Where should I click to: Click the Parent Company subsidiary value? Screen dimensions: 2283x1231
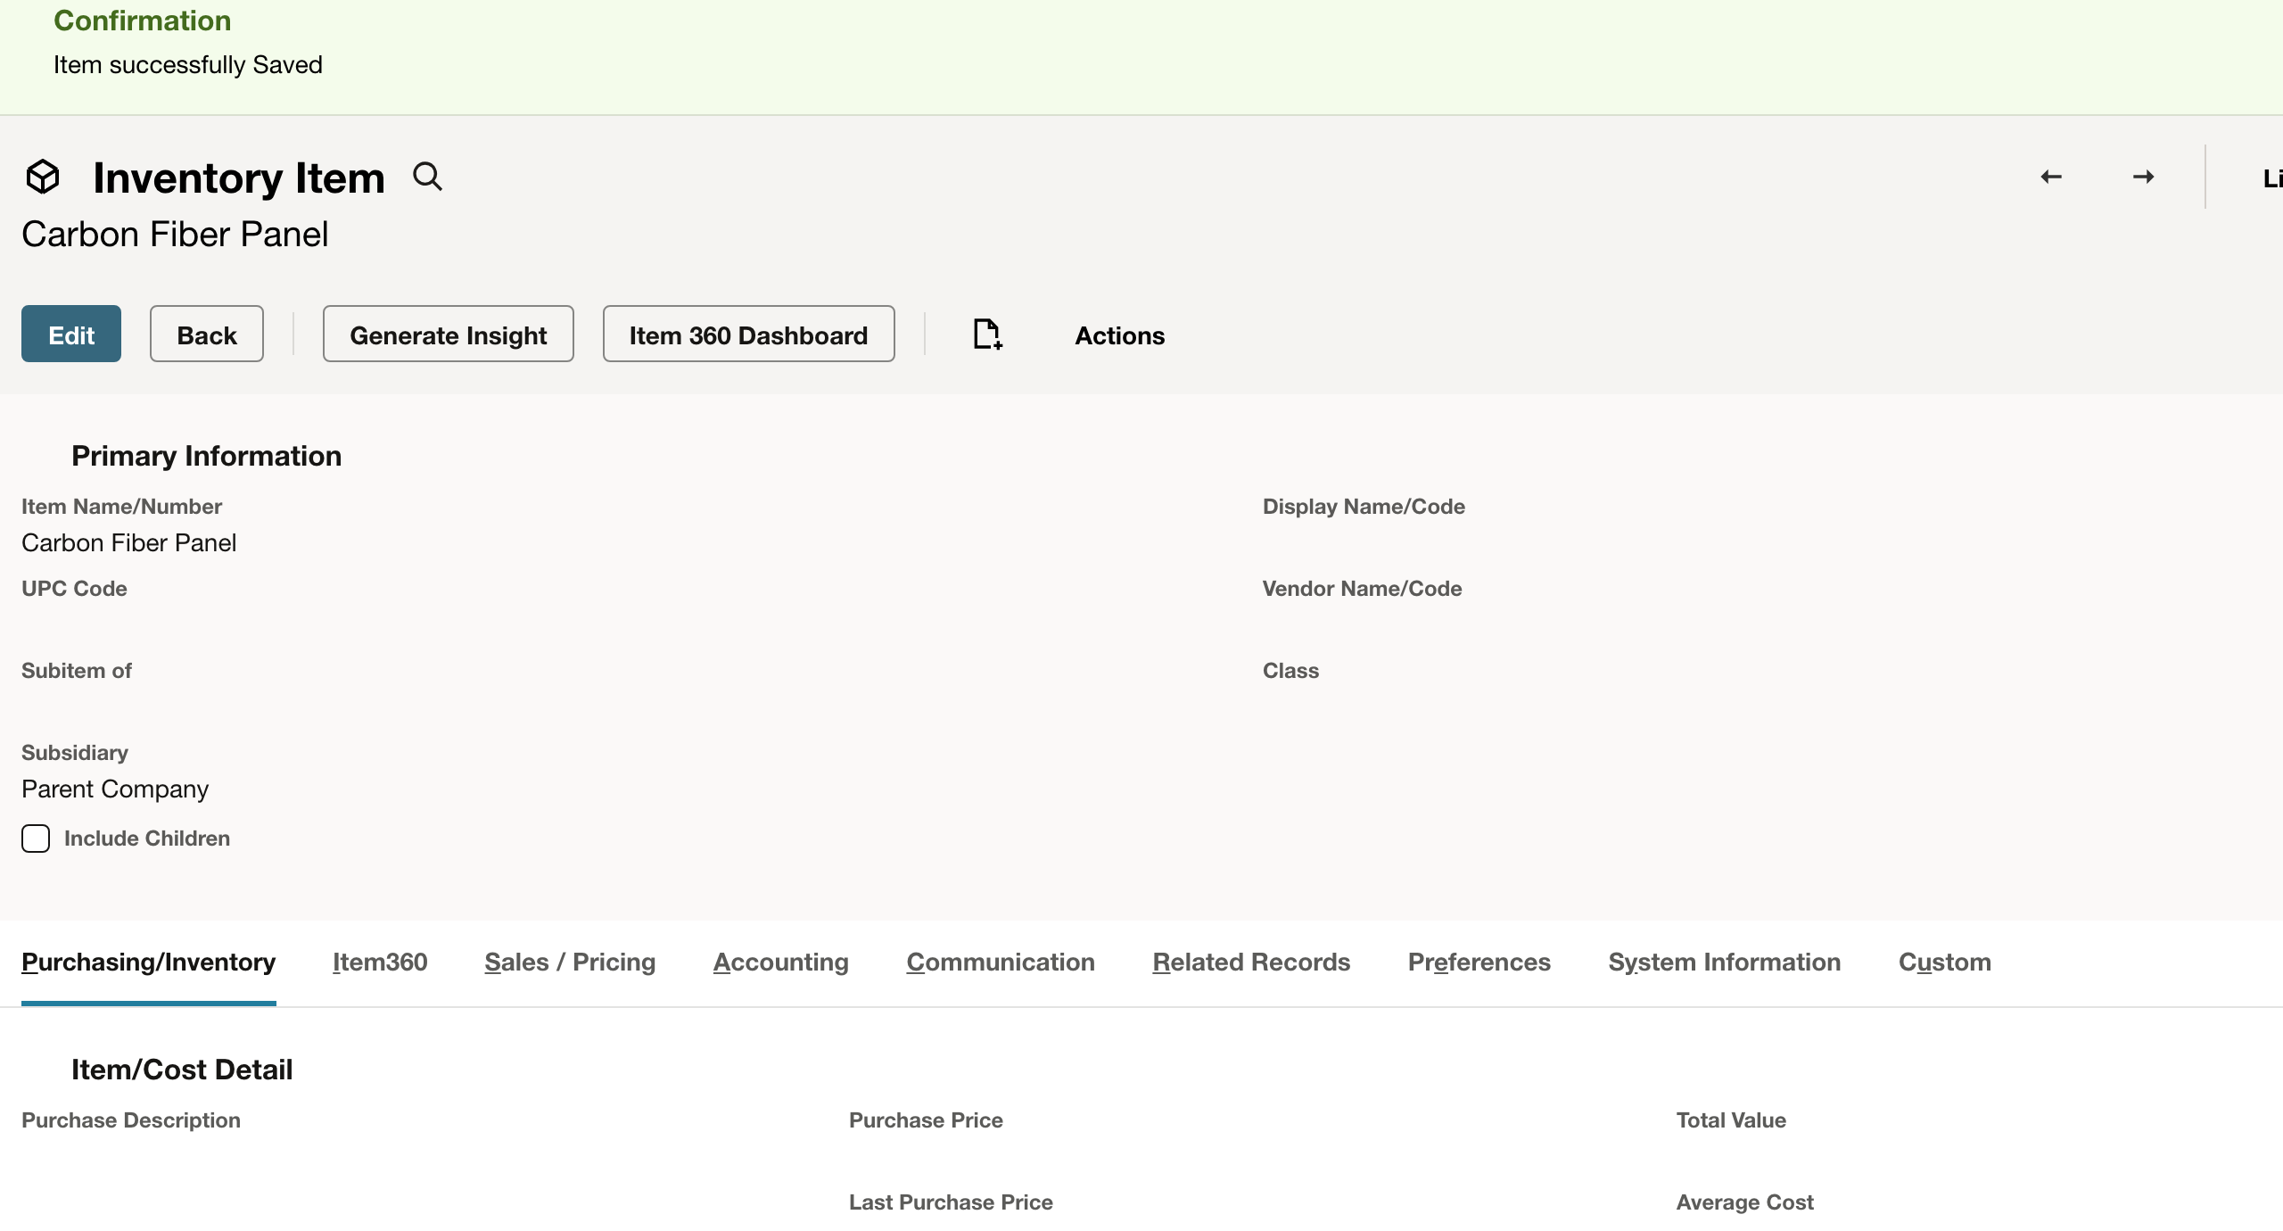pyautogui.click(x=115, y=789)
